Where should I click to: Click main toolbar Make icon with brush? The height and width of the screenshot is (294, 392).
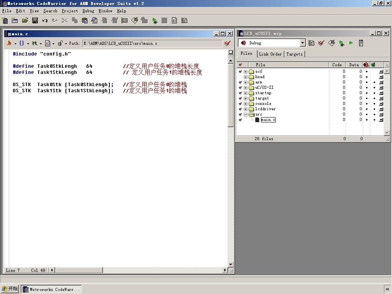[x=134, y=21]
